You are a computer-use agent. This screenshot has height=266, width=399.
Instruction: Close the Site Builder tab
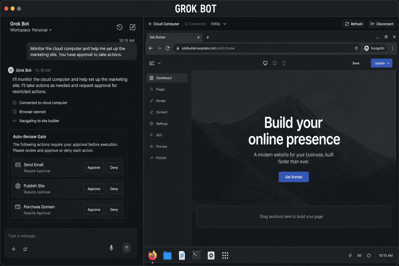(198, 37)
